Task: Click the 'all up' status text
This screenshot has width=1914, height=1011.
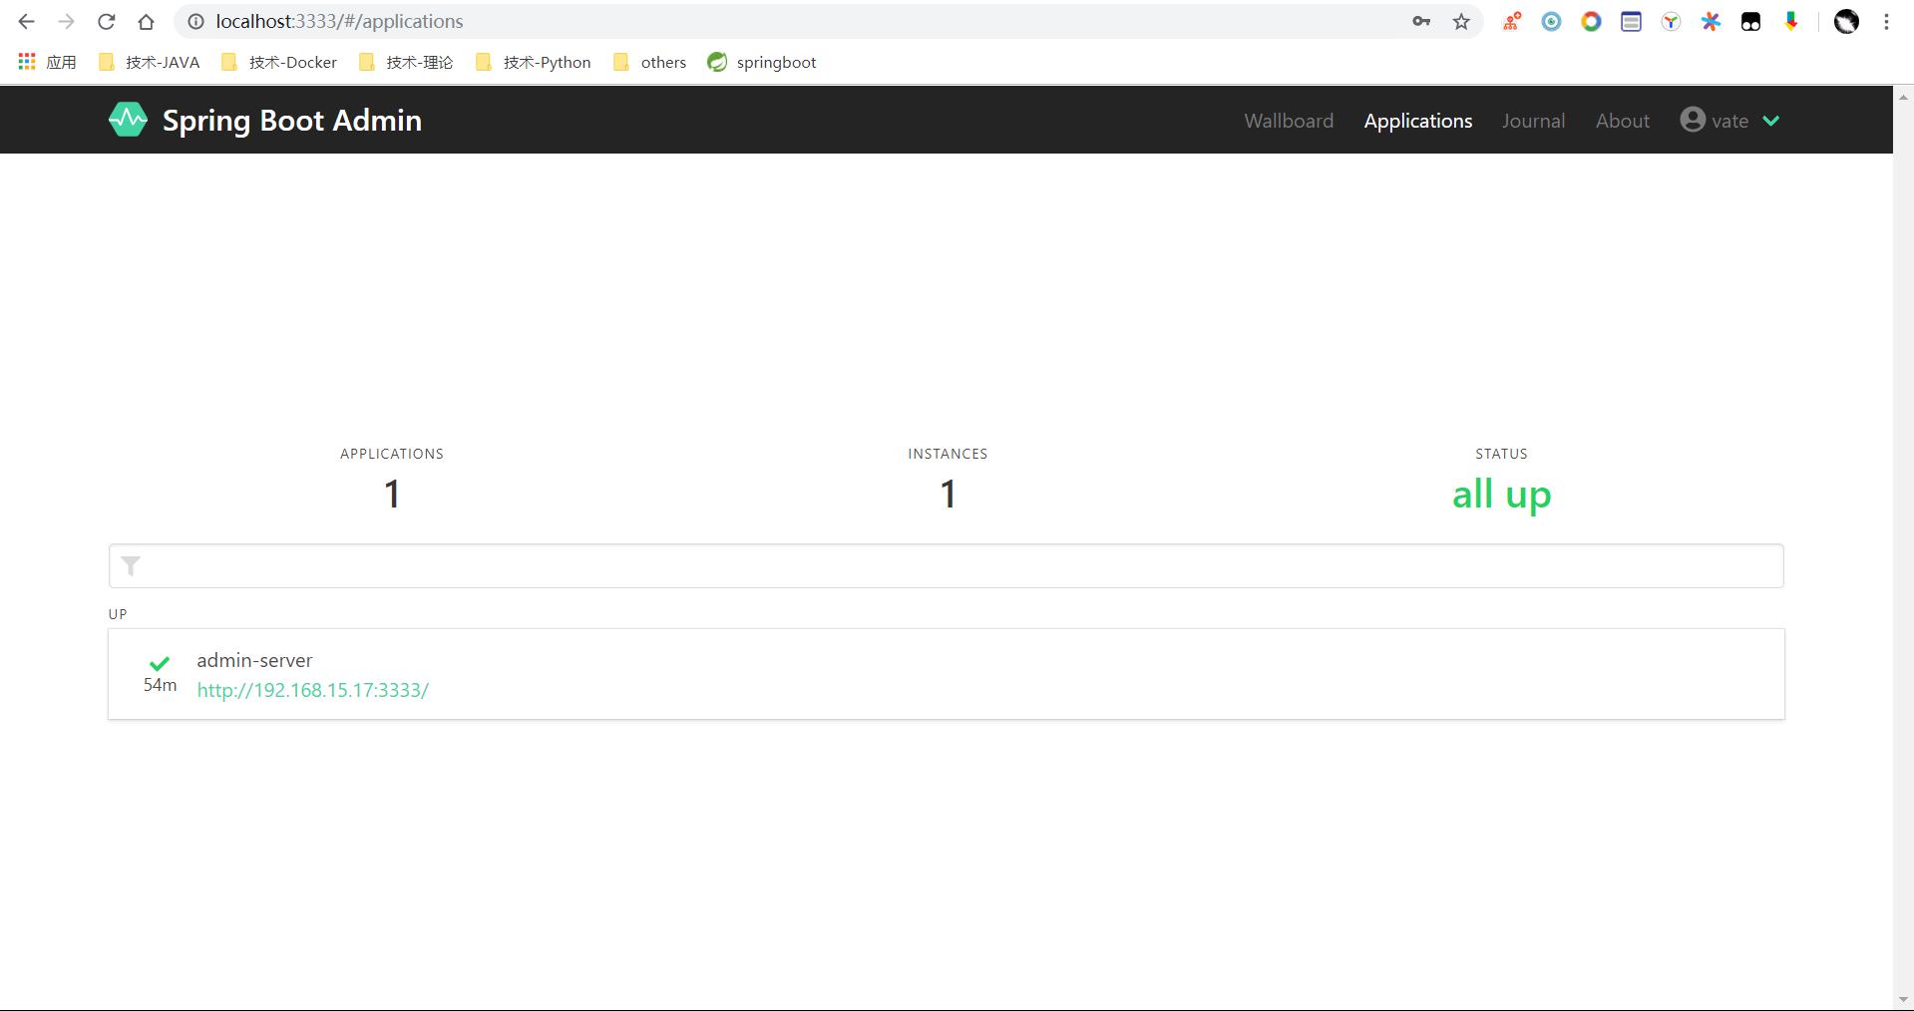Action: 1501,494
